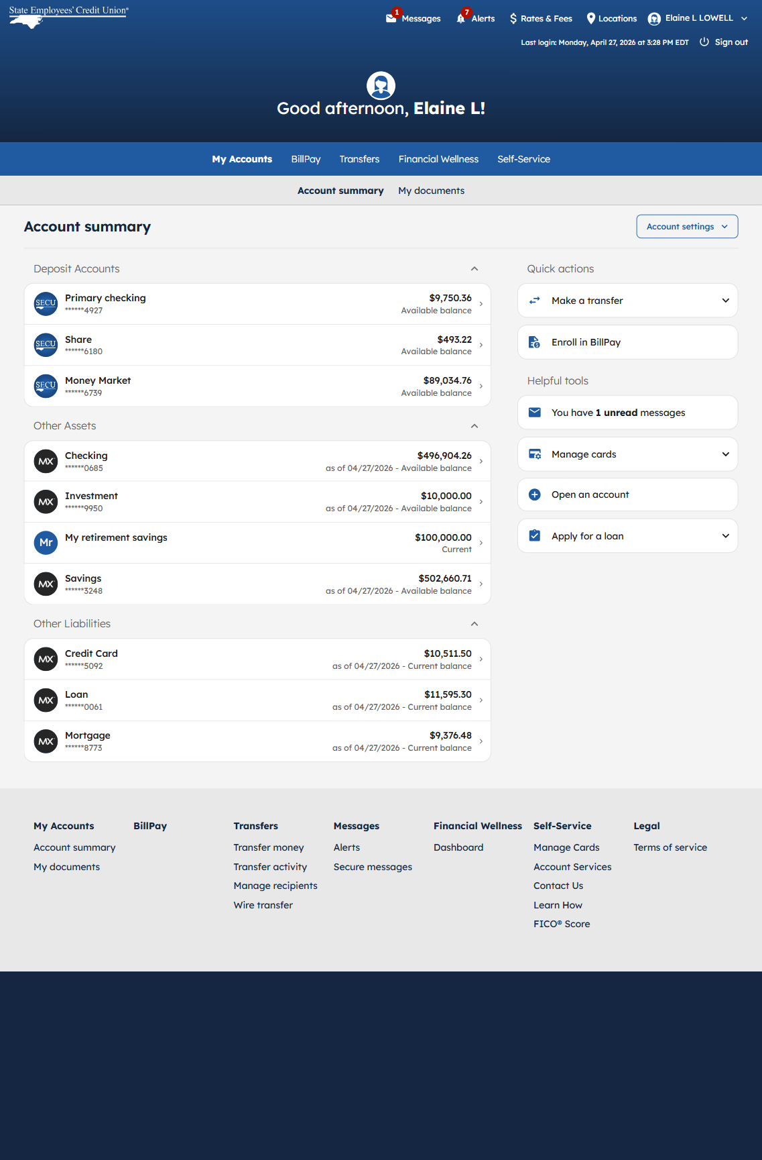
Task: Click the Enroll in BillPay document icon
Action: 534,342
